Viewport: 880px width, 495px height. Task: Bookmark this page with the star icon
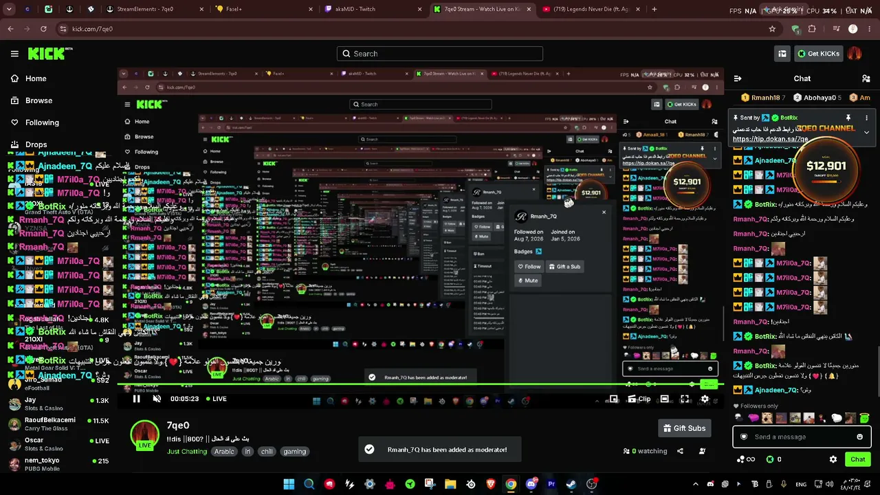tap(772, 29)
